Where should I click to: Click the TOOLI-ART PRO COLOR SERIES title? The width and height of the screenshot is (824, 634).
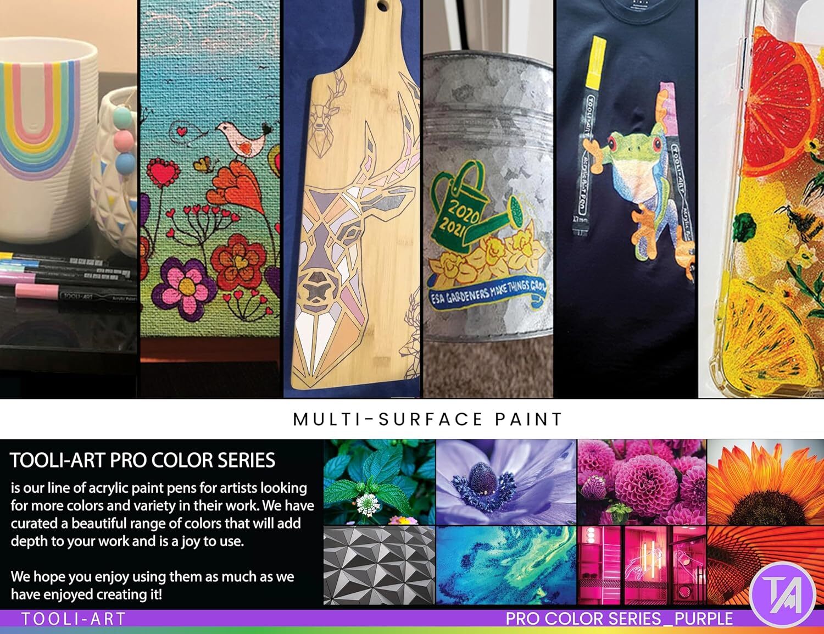143,460
